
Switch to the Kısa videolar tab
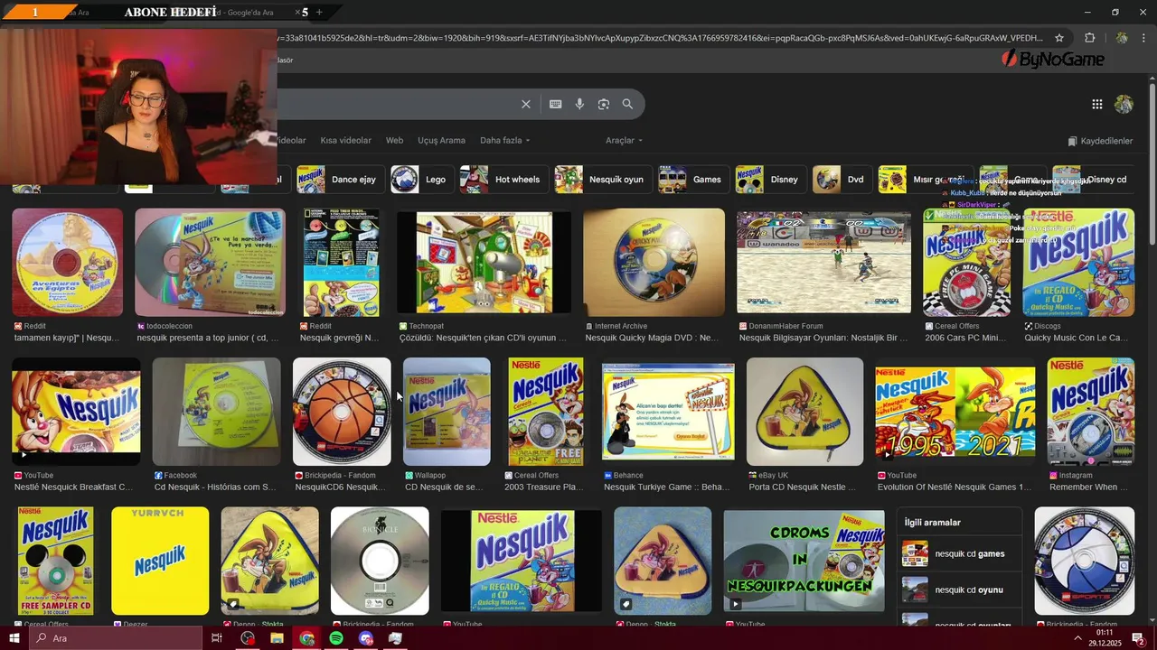point(345,141)
